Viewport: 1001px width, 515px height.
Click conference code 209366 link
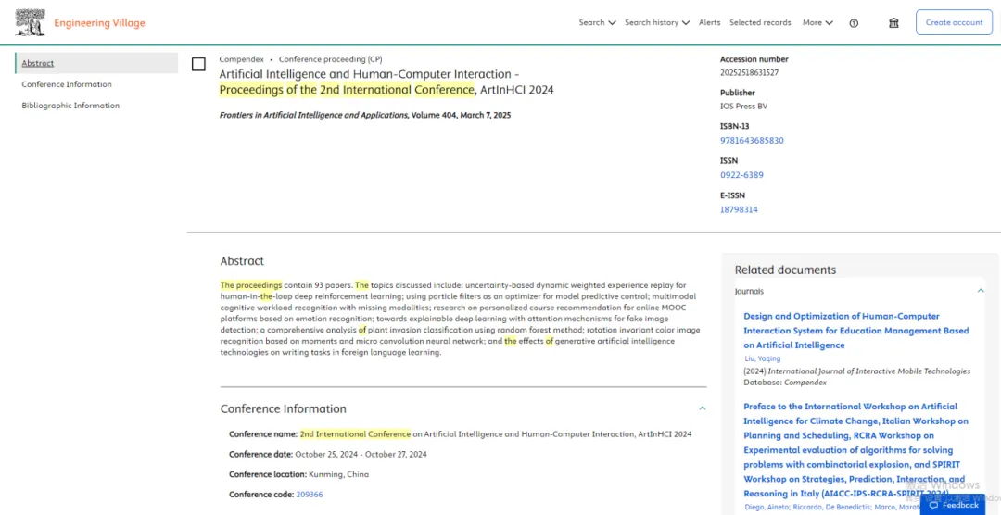click(310, 495)
